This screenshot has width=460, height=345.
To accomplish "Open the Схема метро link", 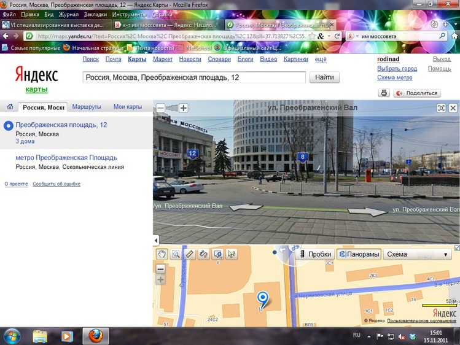I will [x=394, y=77].
